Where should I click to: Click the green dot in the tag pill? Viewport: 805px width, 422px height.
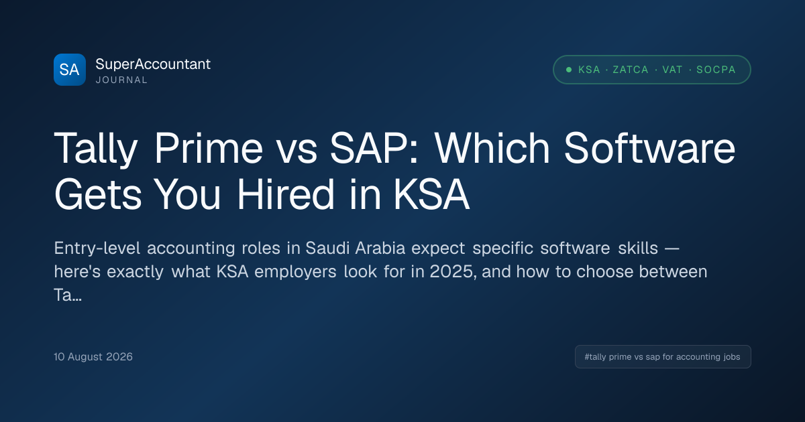point(569,70)
